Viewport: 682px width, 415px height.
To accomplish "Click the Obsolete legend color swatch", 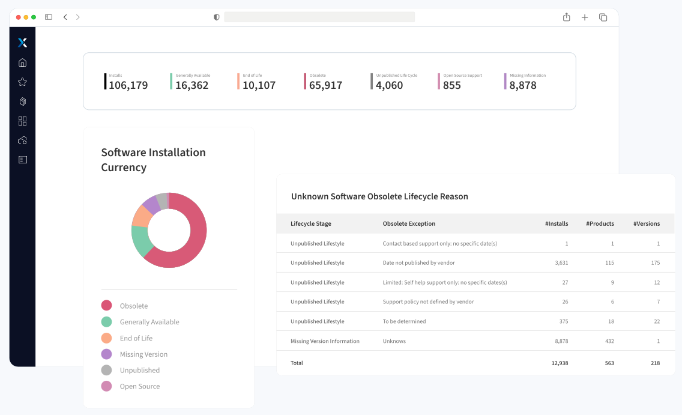I will (x=107, y=305).
